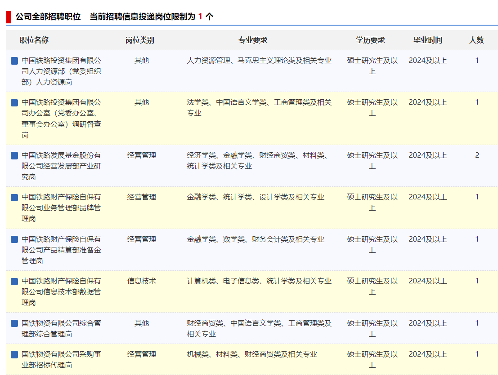Click the 职位名称 column header
498x375 pixels.
(34, 40)
